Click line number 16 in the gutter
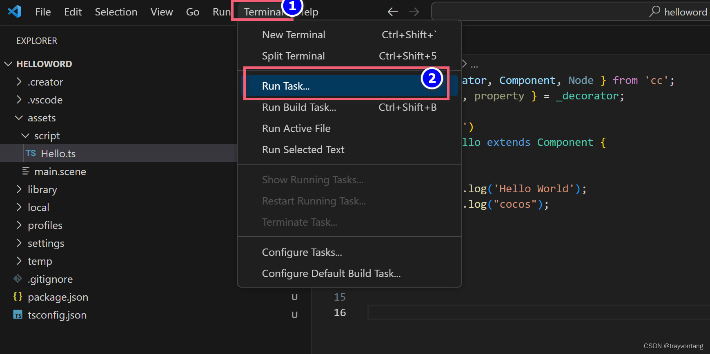Screen dimensions: 710x354 pyautogui.click(x=340, y=312)
